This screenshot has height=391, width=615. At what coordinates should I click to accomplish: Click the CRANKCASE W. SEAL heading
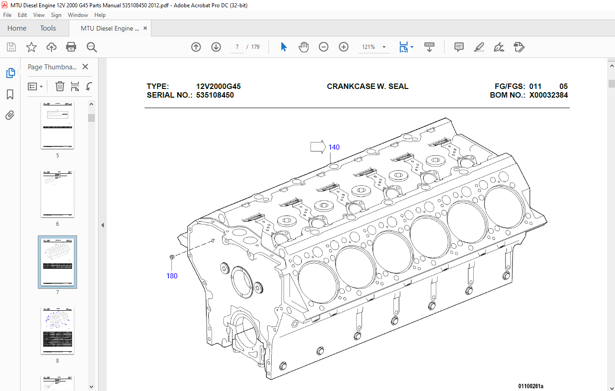pos(367,86)
